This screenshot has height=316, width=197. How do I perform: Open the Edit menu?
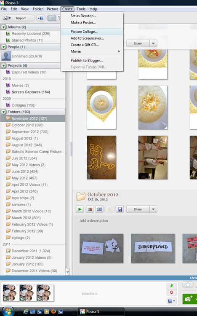(14, 9)
